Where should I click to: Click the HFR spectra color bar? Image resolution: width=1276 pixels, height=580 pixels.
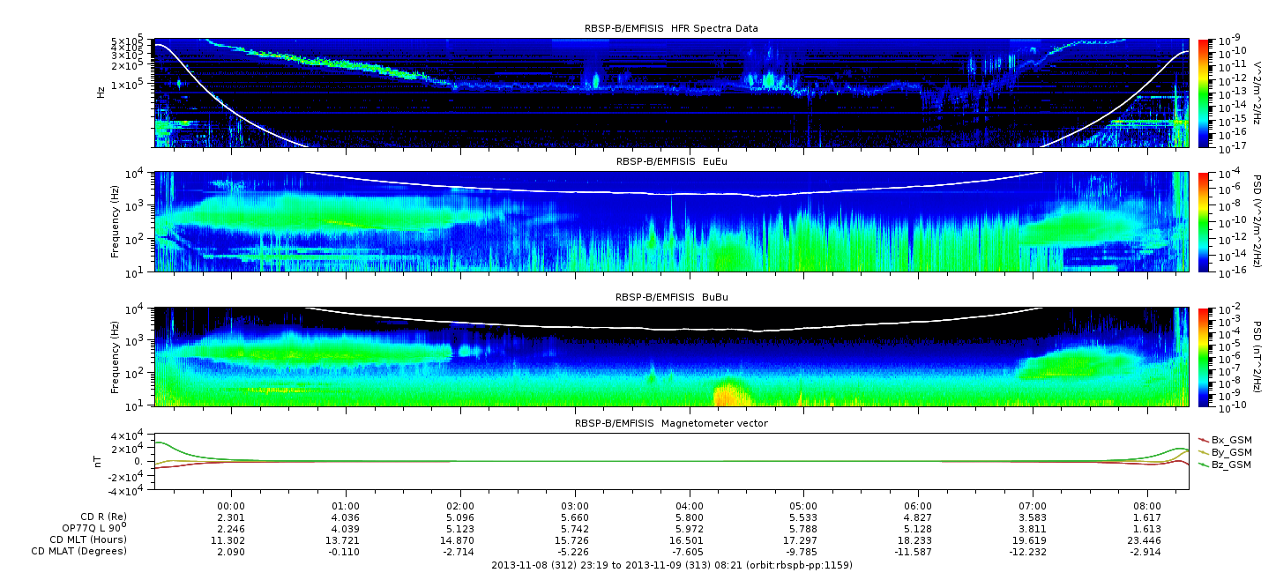[1204, 93]
